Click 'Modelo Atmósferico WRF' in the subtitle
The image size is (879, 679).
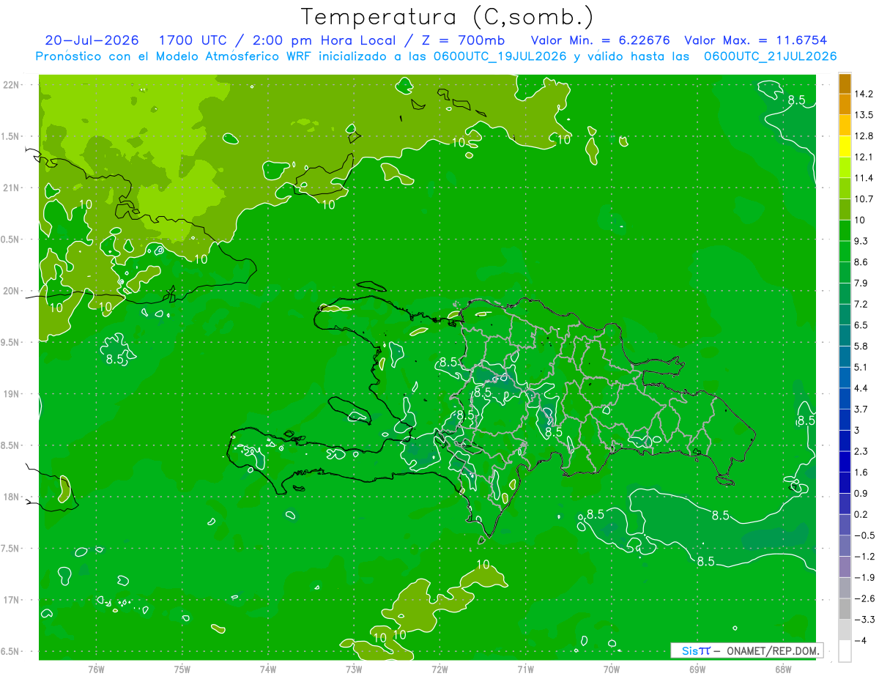click(x=232, y=56)
